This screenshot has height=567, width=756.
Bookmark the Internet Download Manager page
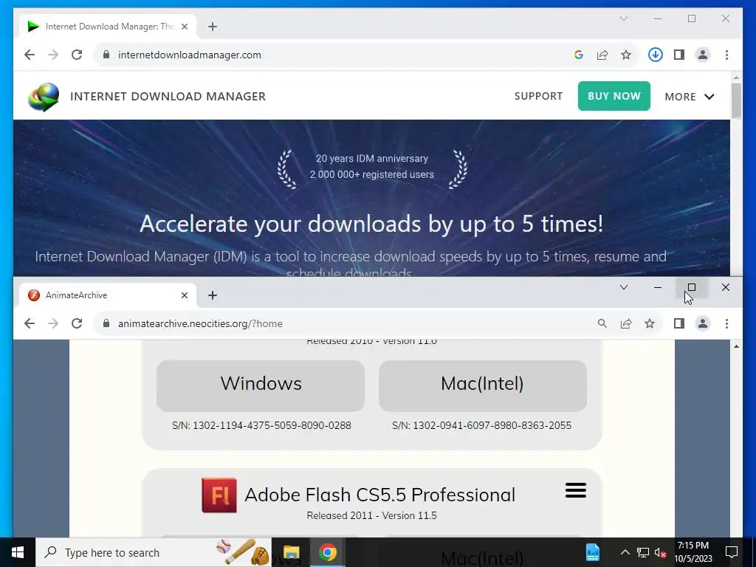626,55
